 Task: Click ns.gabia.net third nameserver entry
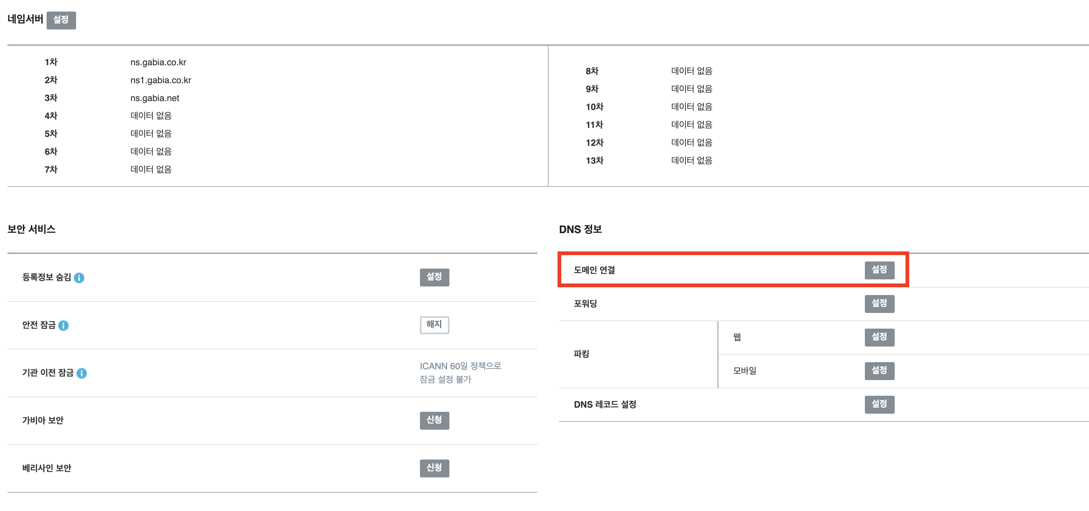pyautogui.click(x=155, y=98)
